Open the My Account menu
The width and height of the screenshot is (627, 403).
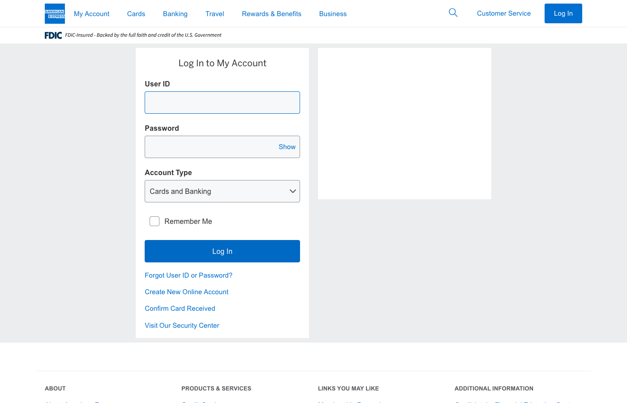(x=91, y=14)
